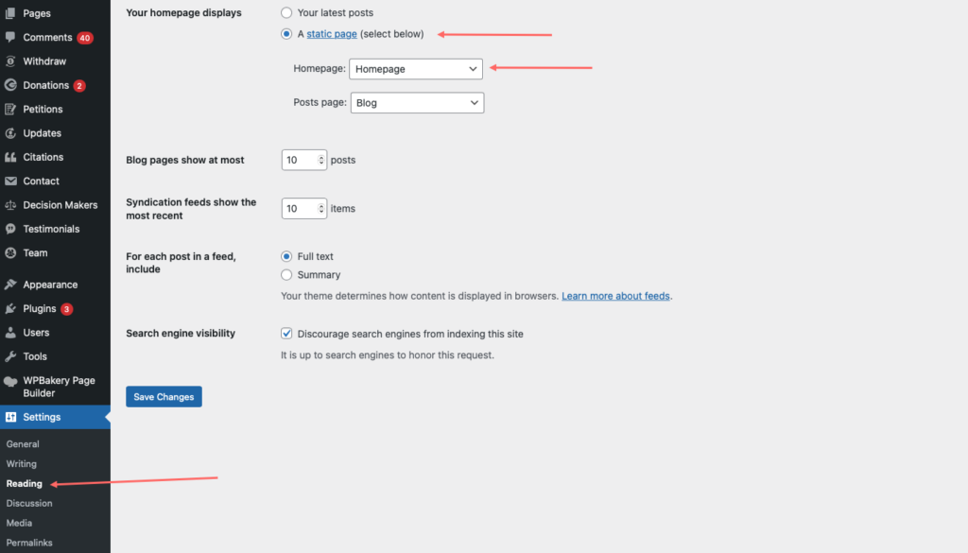This screenshot has width=968, height=553.
Task: Open the Homepage selection dropdown
Action: [x=416, y=68]
